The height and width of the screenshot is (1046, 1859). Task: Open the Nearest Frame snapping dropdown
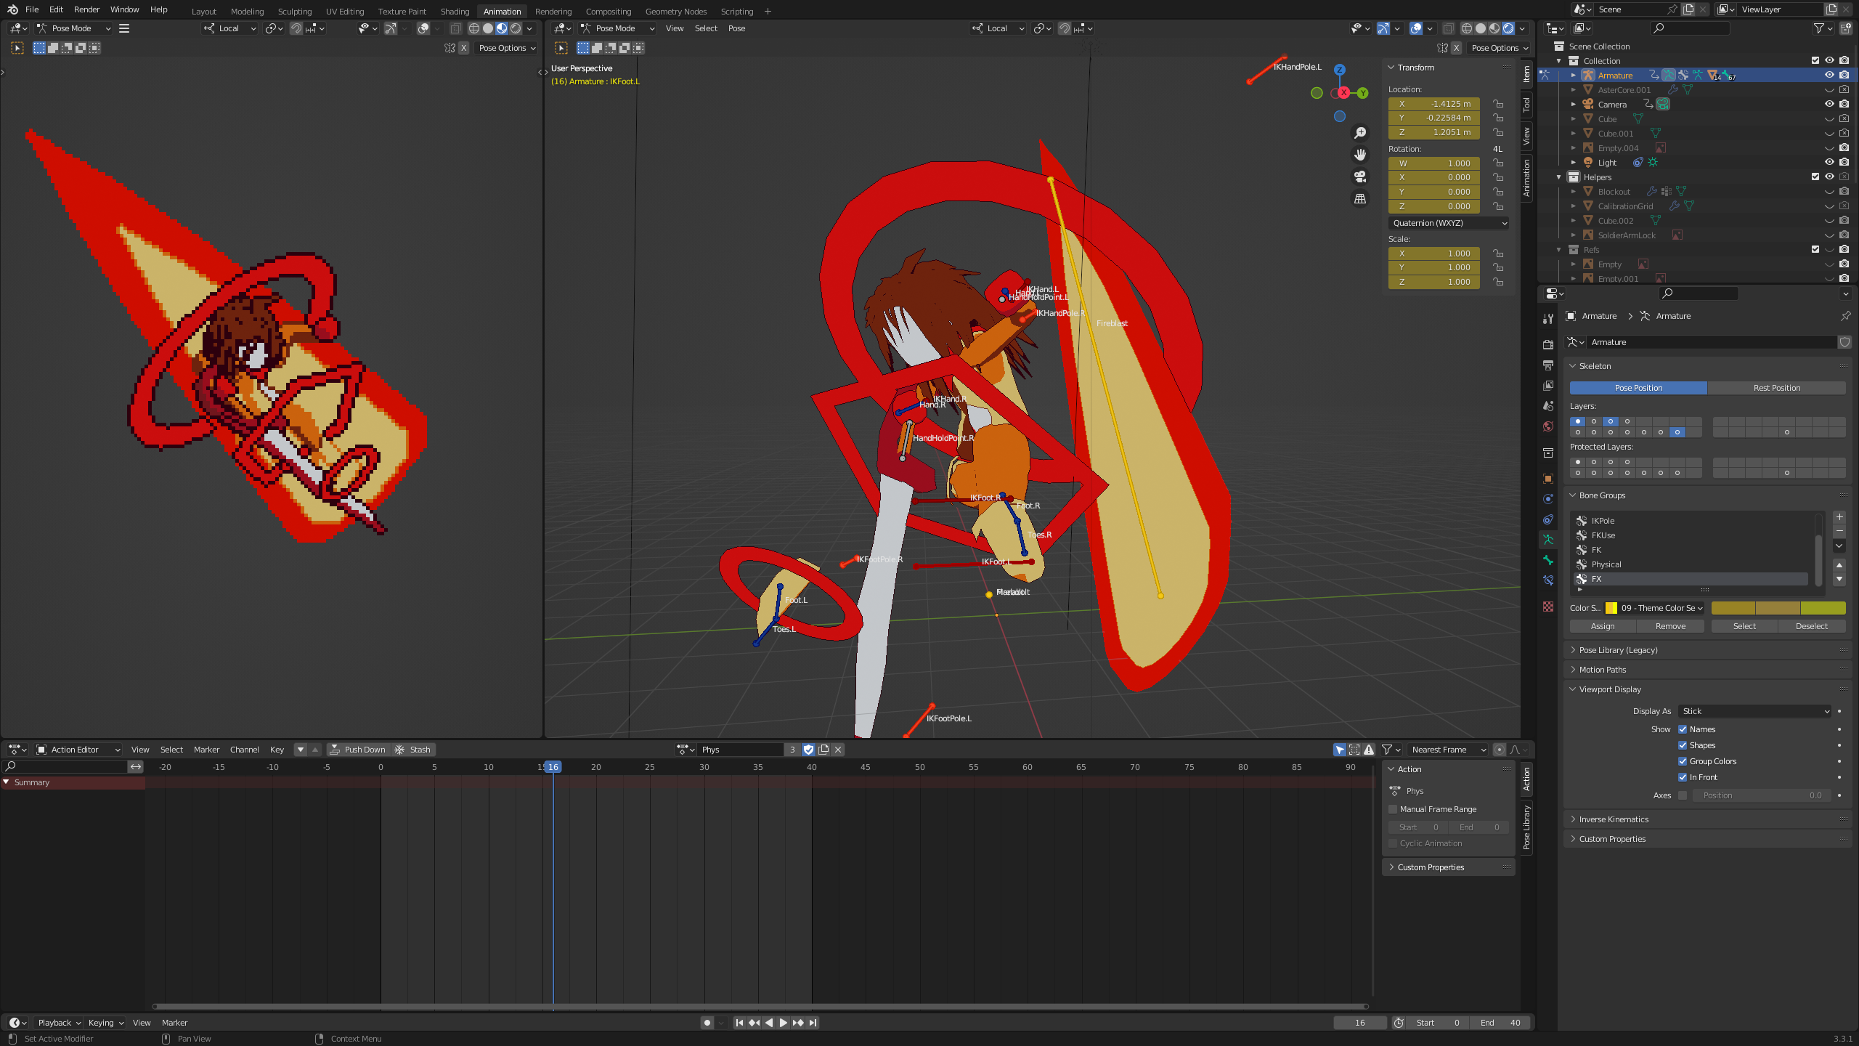click(1448, 750)
